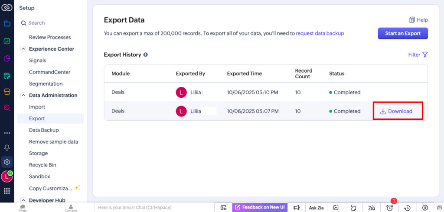This screenshot has width=444, height=212.
Task: Open the user profile avatar in left rail
Action: click(x=7, y=177)
